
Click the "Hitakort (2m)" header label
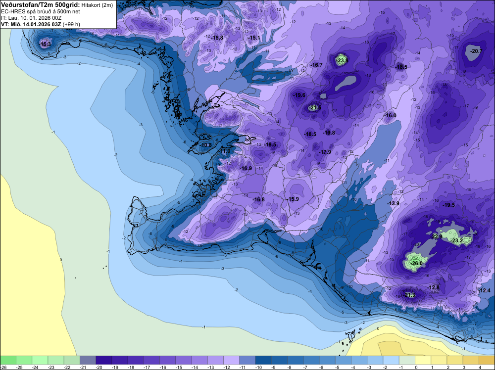97,5
